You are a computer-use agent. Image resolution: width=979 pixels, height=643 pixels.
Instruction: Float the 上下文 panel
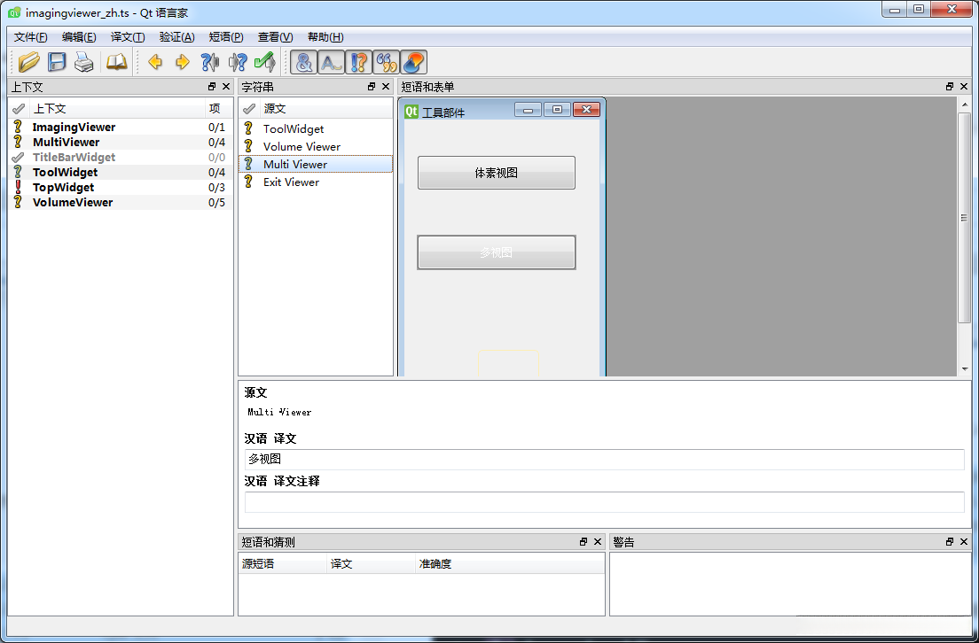tap(212, 87)
